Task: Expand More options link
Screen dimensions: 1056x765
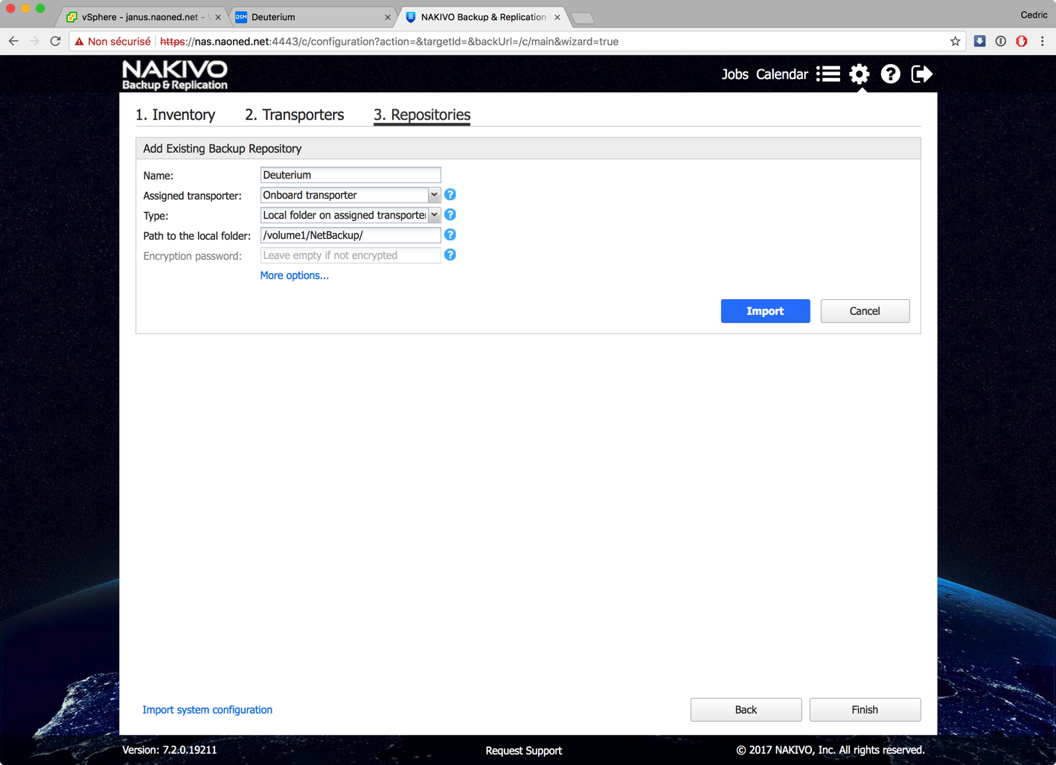Action: pos(294,275)
